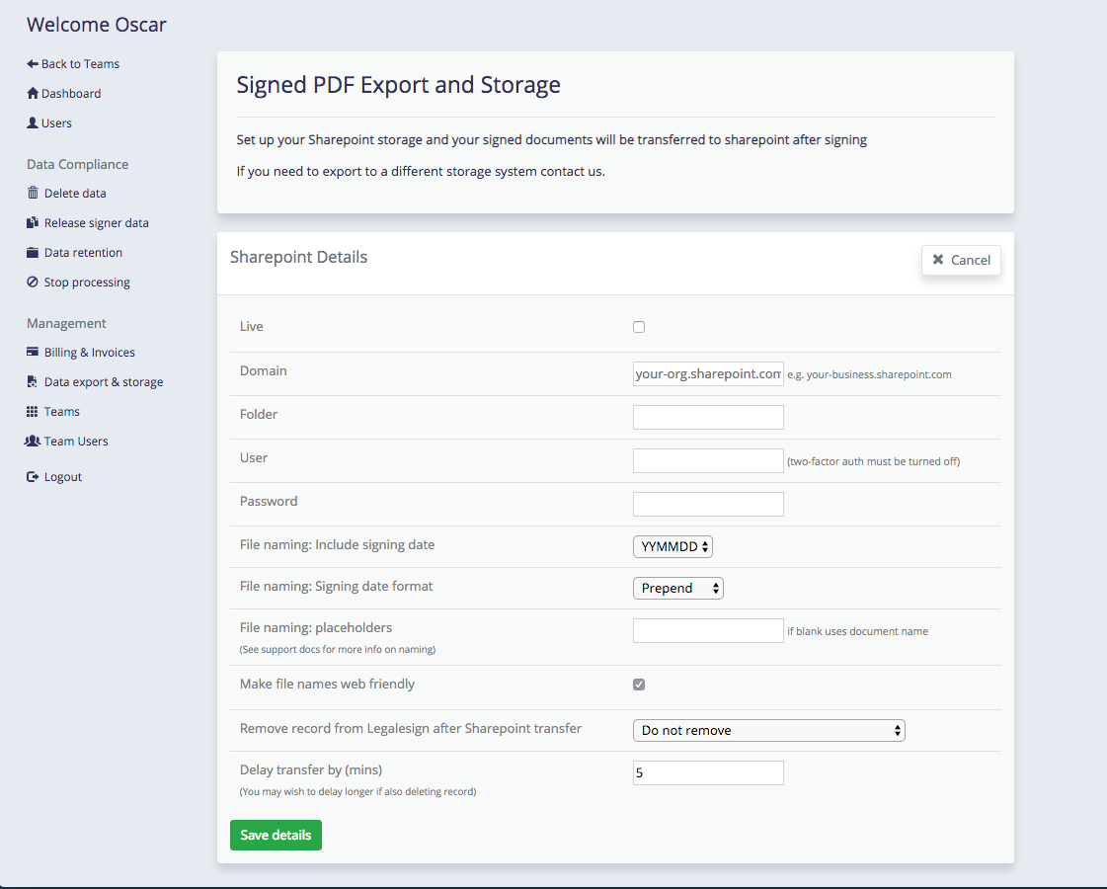This screenshot has height=889, width=1107.
Task: Click the Management section label
Action: [x=66, y=323]
